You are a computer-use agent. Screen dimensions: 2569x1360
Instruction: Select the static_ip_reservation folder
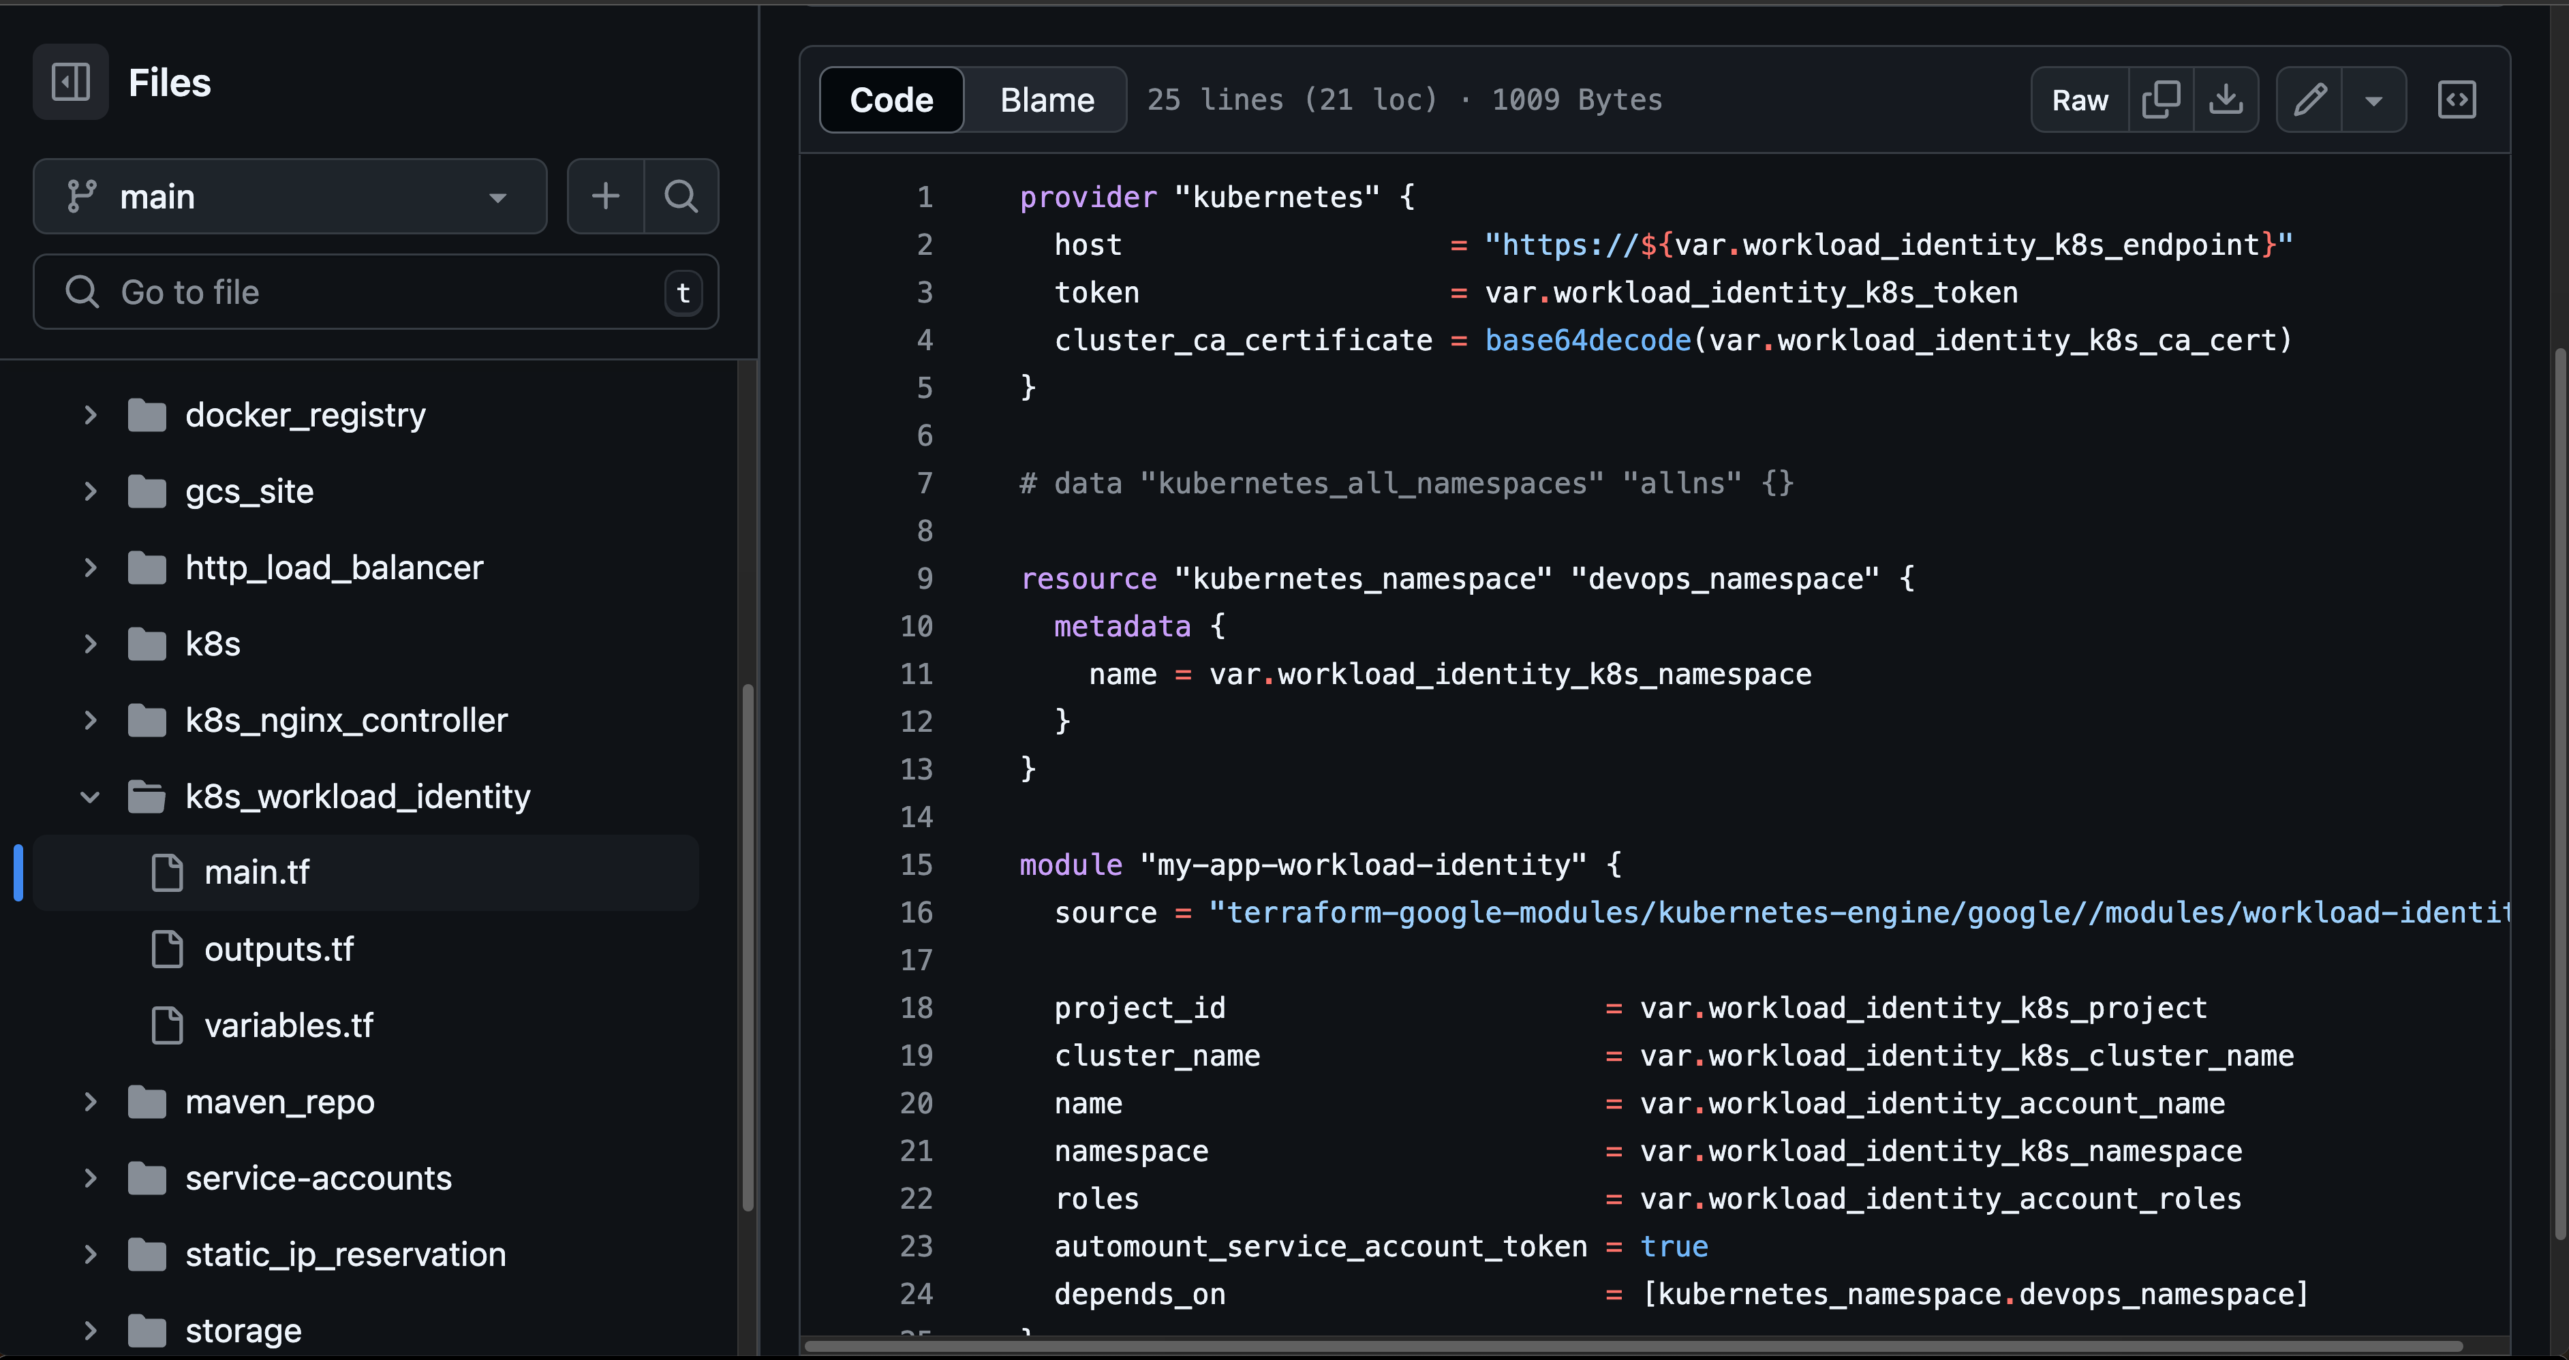click(345, 1253)
